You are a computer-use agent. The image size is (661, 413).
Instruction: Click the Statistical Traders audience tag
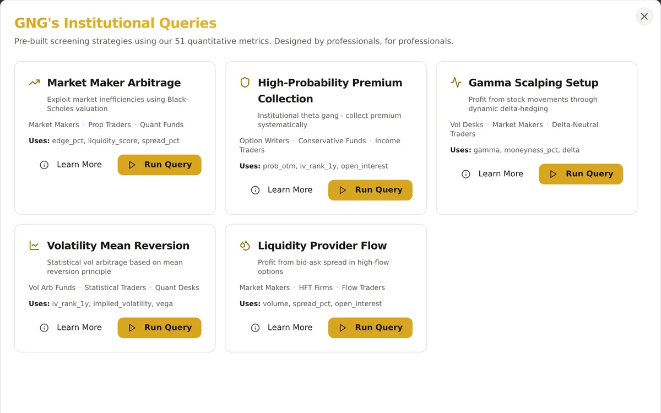(x=115, y=288)
